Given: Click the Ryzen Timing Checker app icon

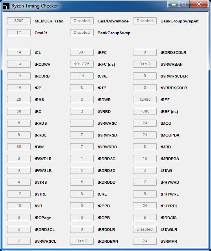Looking at the screenshot, I should (6, 6).
